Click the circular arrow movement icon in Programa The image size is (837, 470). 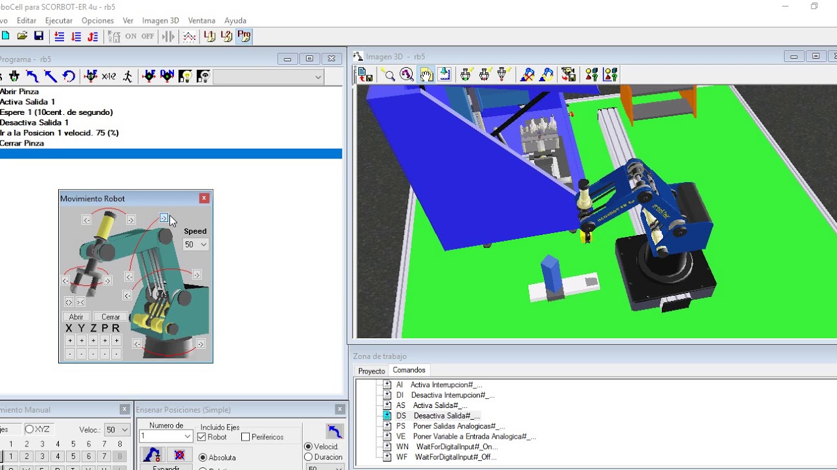(69, 76)
